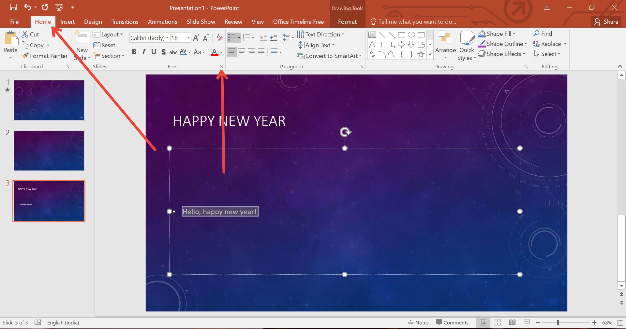Select the text box shape in gallery
The width and height of the screenshot is (626, 329).
click(x=372, y=34)
